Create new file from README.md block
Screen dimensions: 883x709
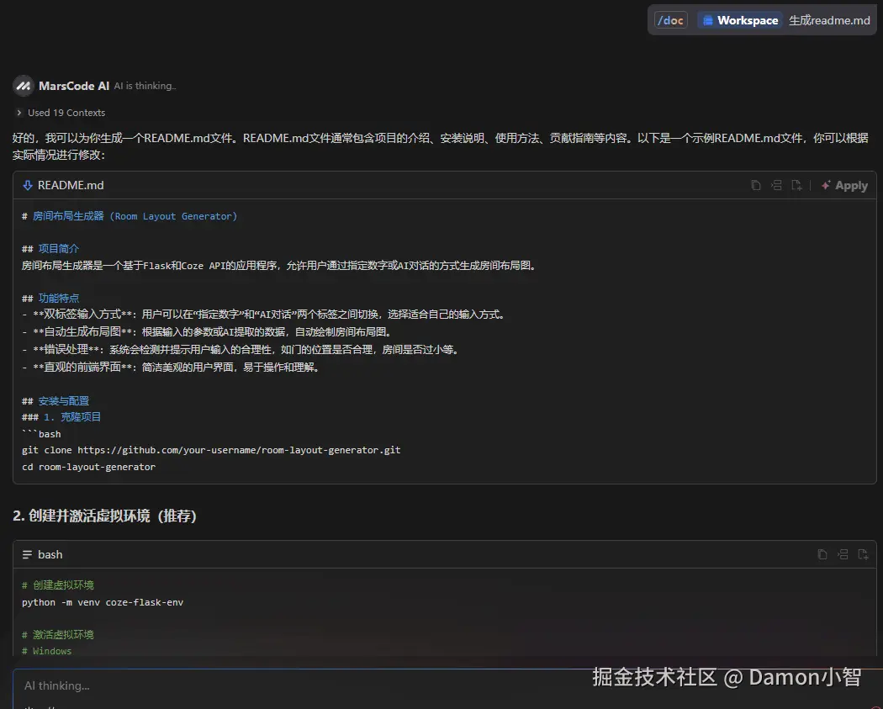pyautogui.click(x=796, y=185)
